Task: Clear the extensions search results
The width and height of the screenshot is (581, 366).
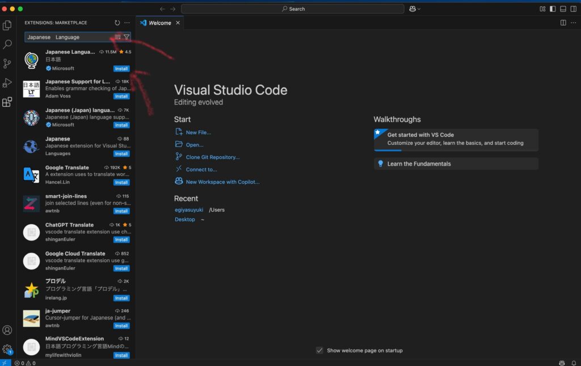Action: point(117,37)
